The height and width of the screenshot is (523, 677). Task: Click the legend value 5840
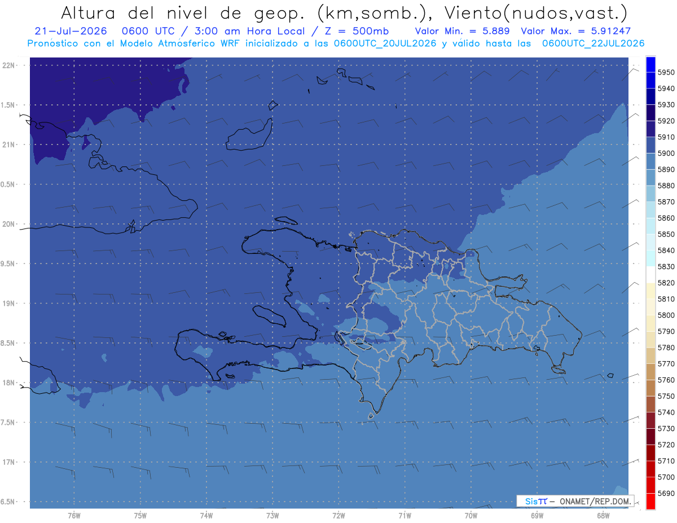(x=666, y=250)
